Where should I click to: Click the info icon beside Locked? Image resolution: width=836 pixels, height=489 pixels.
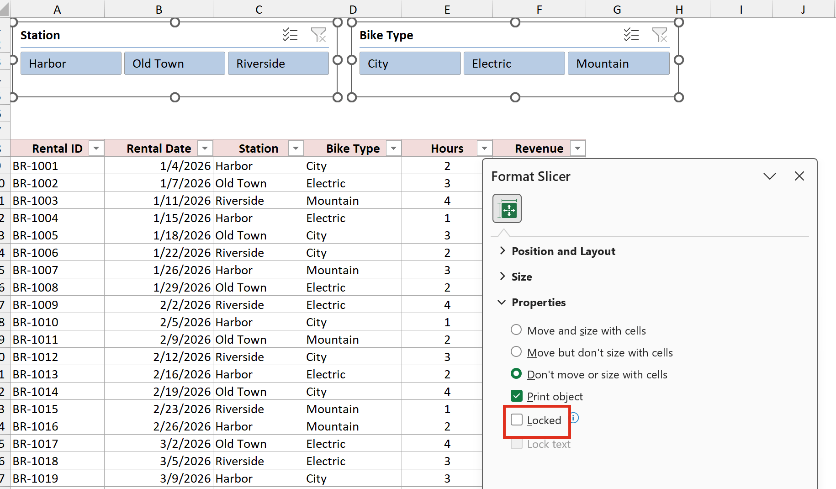pos(574,418)
